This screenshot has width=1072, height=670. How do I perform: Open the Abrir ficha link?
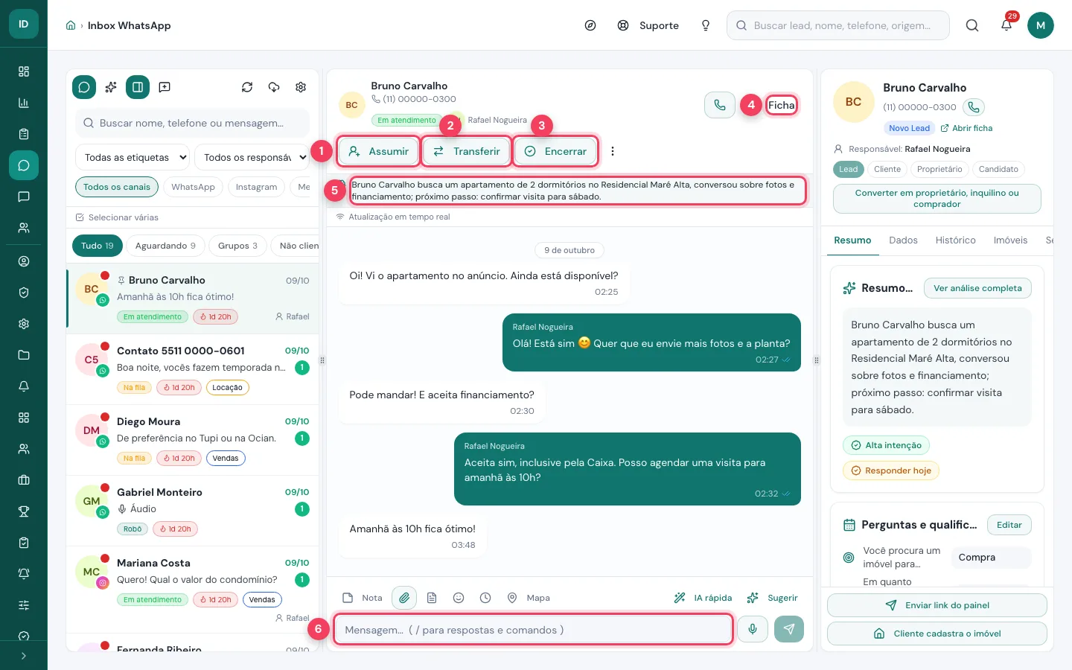[966, 128]
